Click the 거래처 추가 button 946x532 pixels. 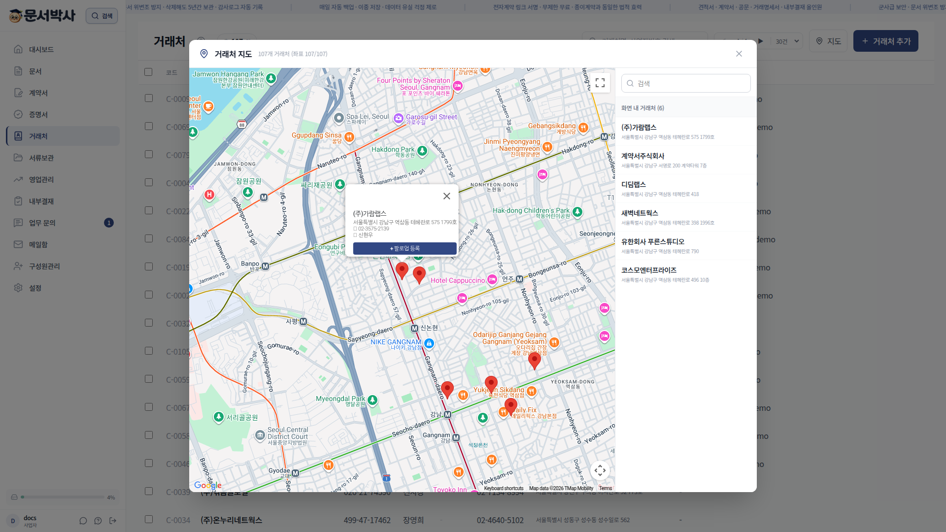click(886, 41)
